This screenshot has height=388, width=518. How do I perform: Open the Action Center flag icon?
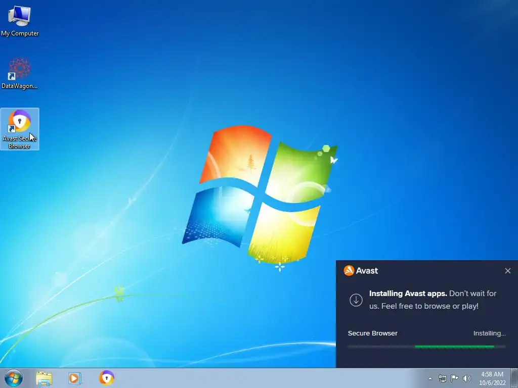[x=455, y=378]
